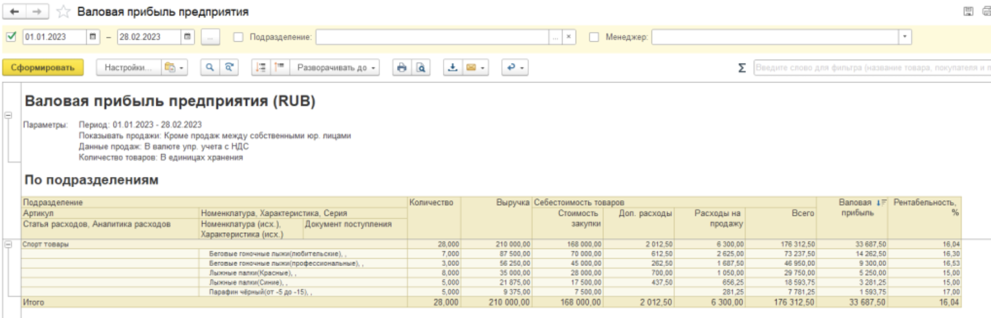Screen dimensions: 991x318
Task: Open the report variants dropdown next to Настройки
Action: click(x=174, y=67)
